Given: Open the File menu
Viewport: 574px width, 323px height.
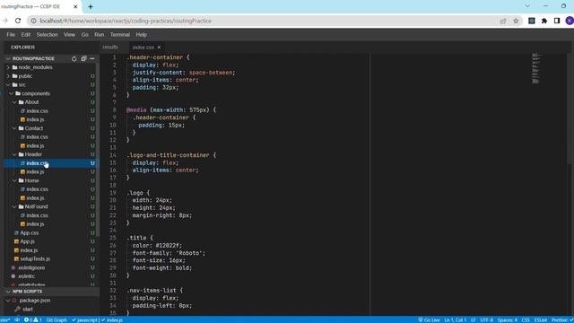Looking at the screenshot, I should 11,35.
